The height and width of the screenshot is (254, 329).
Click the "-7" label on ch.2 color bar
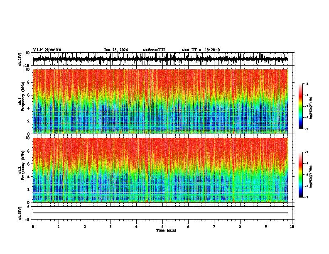coord(306,197)
